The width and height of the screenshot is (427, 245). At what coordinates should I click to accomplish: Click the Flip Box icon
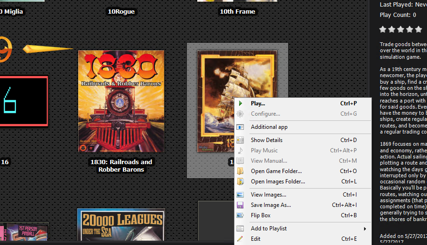240,215
